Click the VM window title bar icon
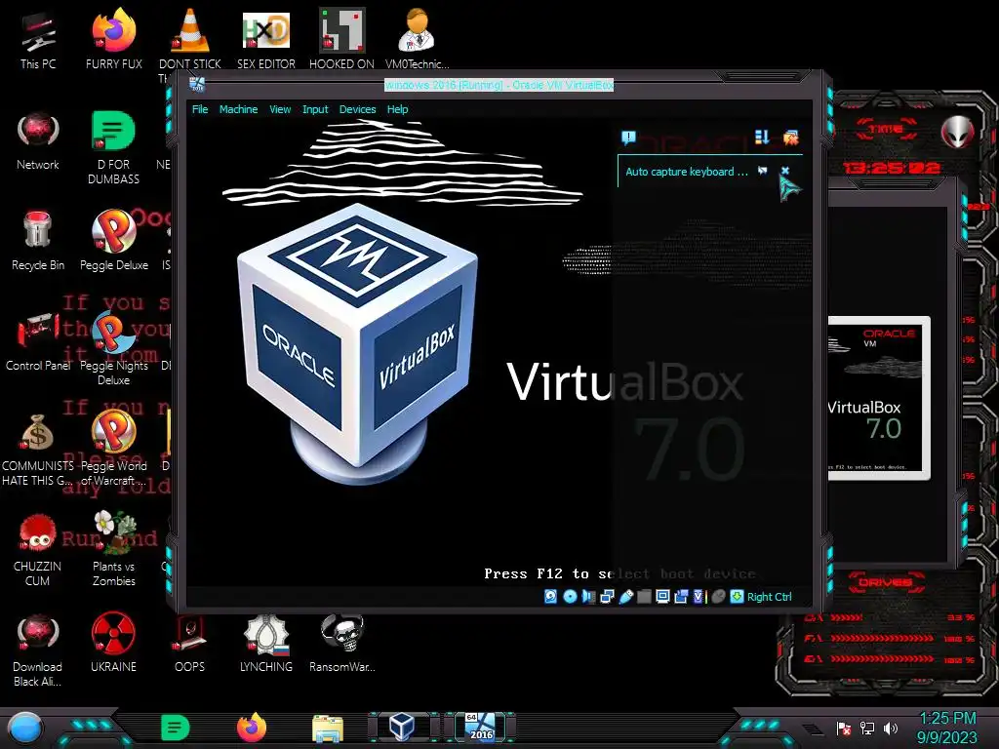 pyautogui.click(x=197, y=85)
